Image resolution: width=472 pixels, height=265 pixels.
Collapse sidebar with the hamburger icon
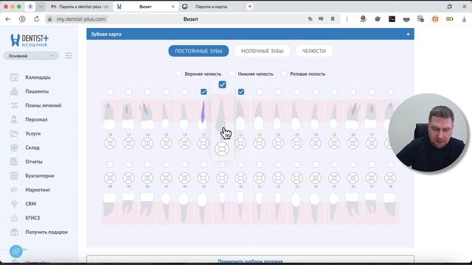pos(69,56)
